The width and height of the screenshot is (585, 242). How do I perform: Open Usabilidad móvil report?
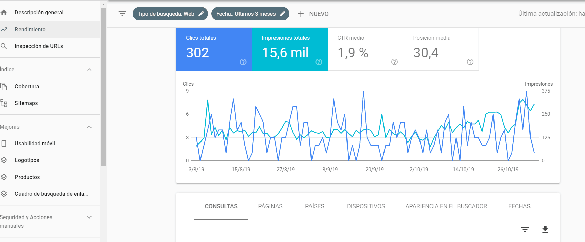click(x=50, y=143)
